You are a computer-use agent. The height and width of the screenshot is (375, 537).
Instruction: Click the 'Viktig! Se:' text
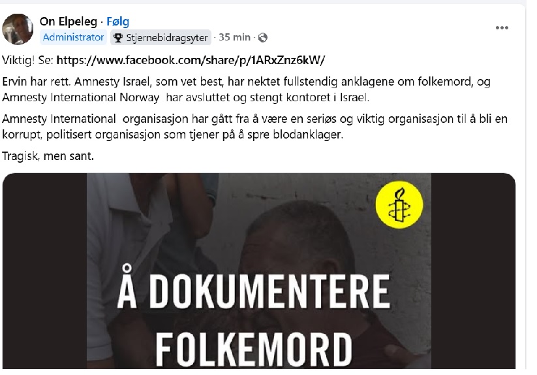pos(28,60)
